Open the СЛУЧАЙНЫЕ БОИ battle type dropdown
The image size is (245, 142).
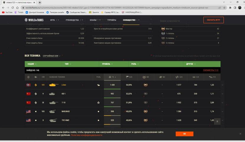coord(51,56)
